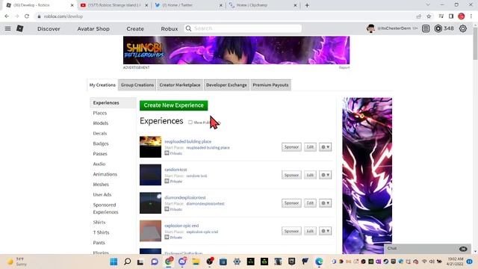Screen dimensions: 478x269
Task: Click the Create New Experience button
Action: (174, 105)
